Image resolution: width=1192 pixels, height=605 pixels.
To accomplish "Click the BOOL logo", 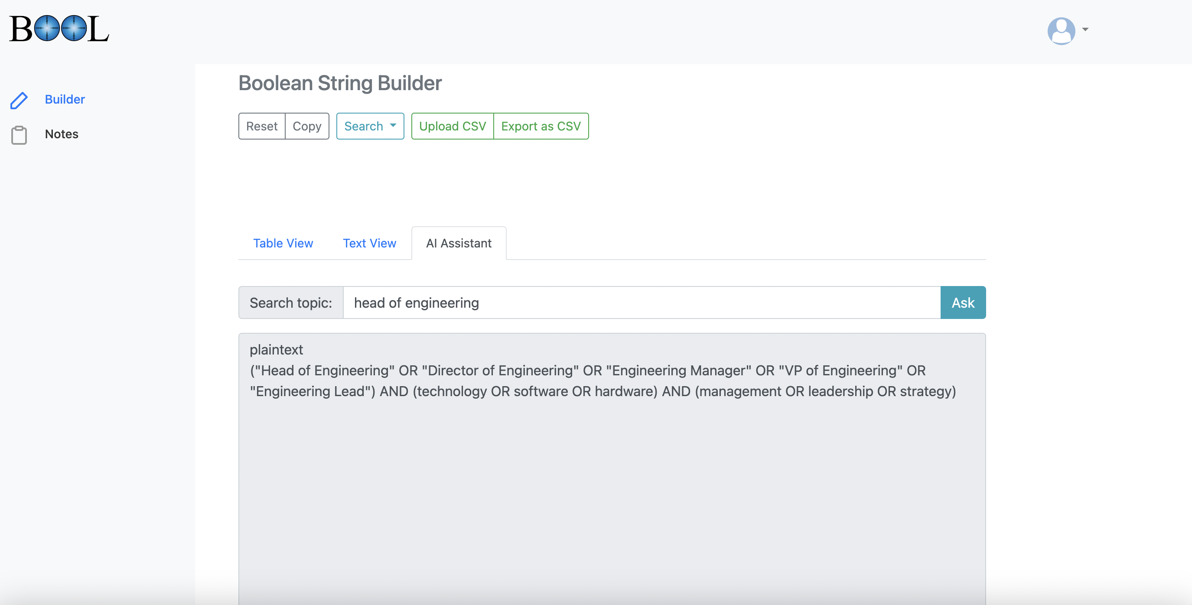I will click(59, 29).
